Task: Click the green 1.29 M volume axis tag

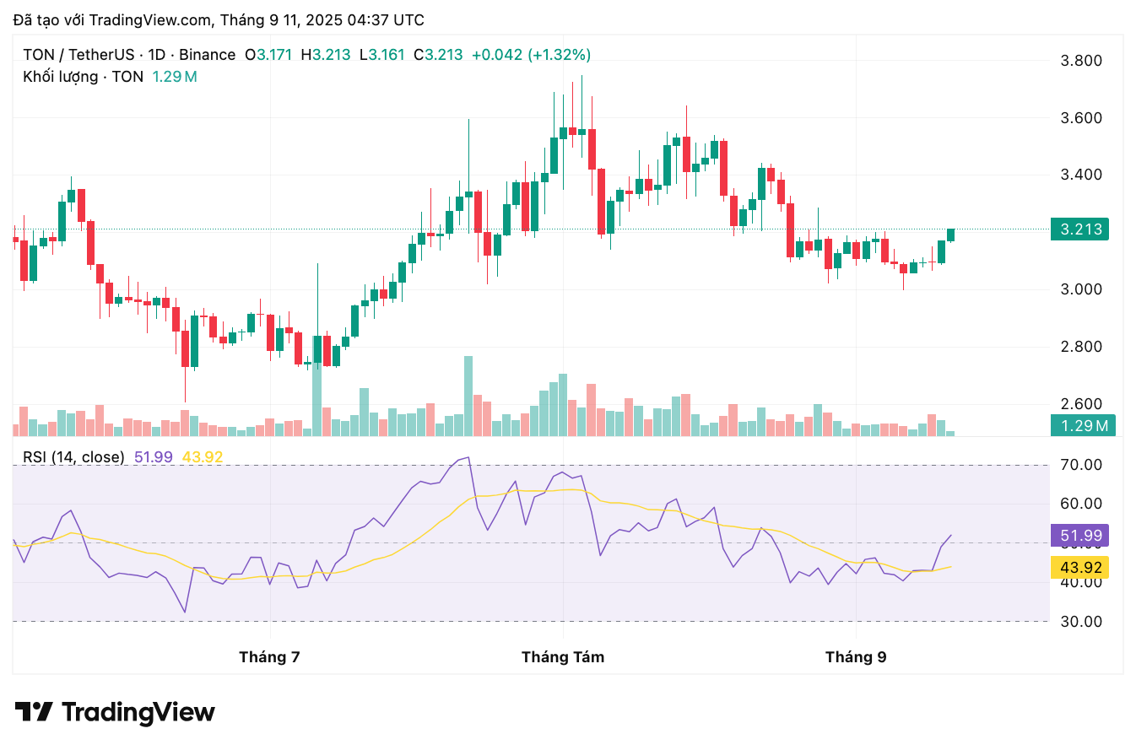Action: (1082, 426)
